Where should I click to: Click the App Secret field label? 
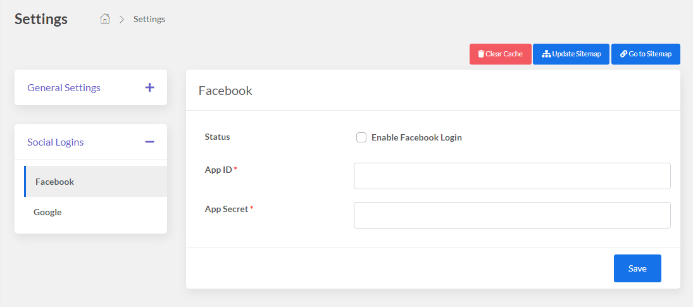pos(227,209)
